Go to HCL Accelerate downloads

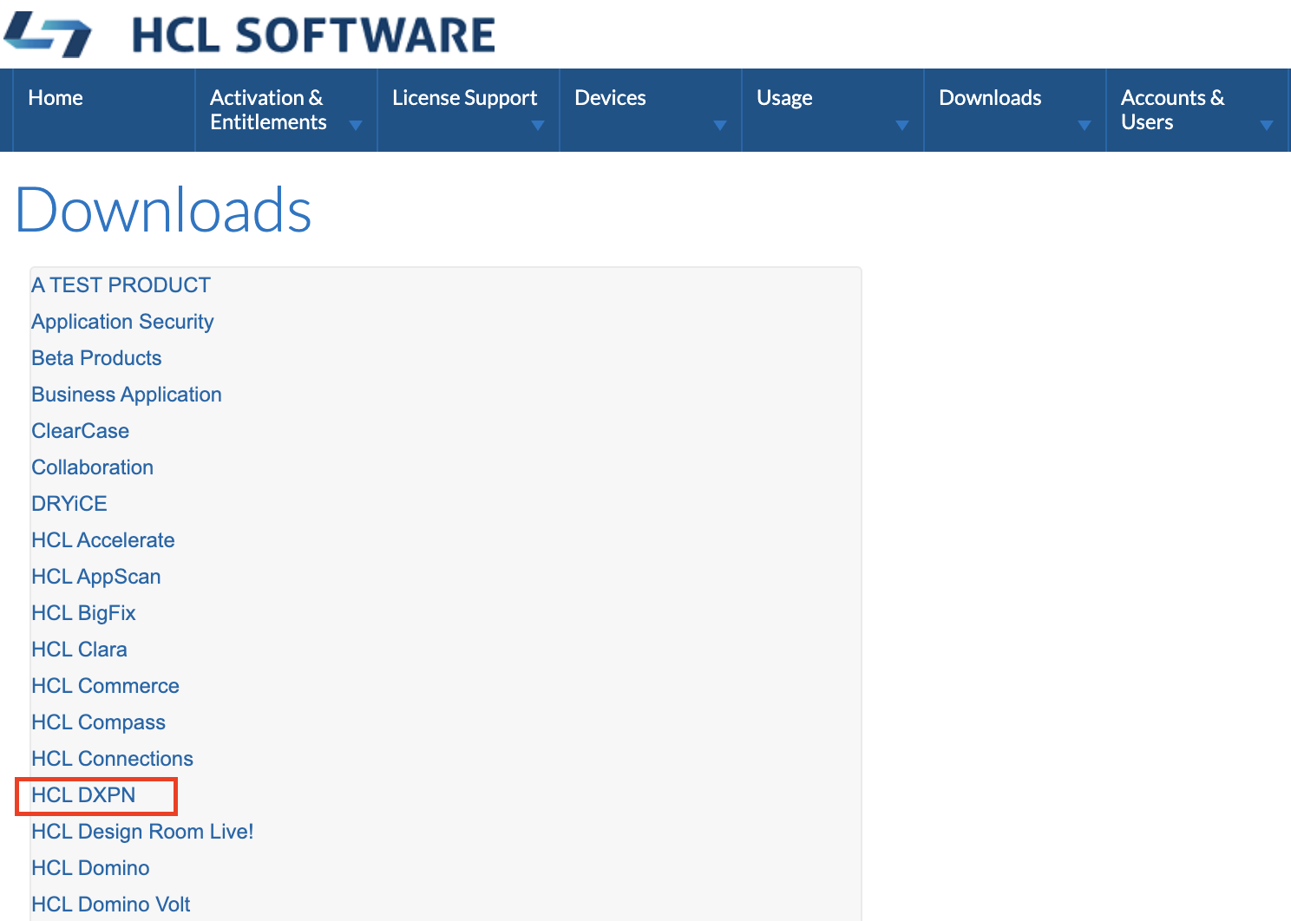point(103,540)
